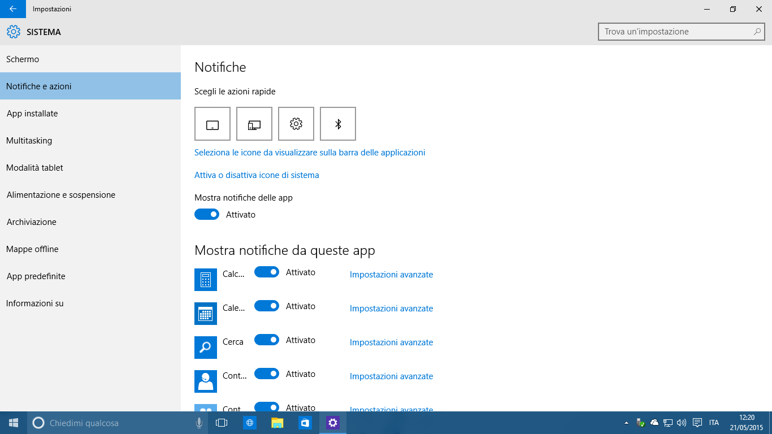772x434 pixels.
Task: Click the OneDrive cloud tray icon
Action: [654, 423]
